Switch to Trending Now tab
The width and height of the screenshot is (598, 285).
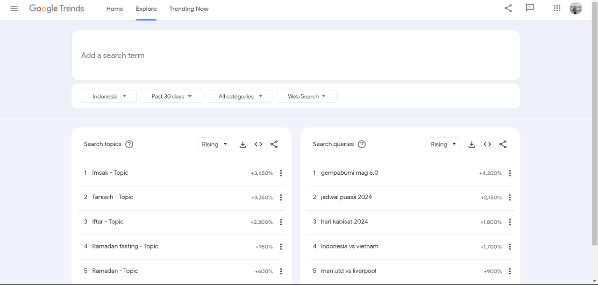click(189, 9)
